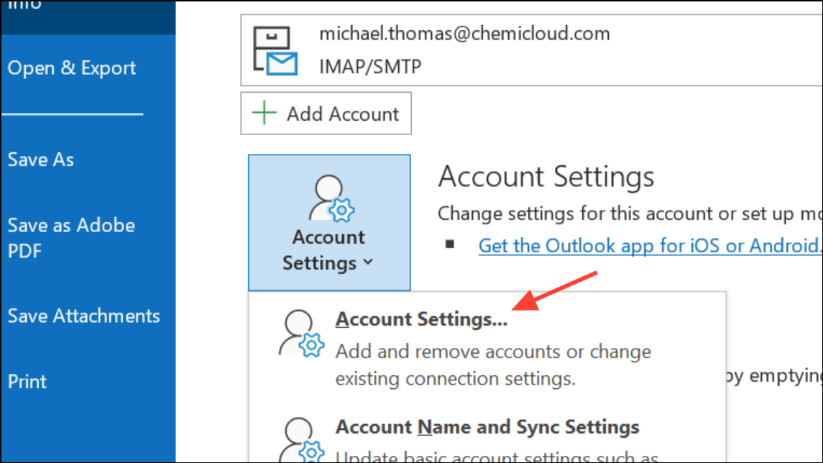Select Save as Adobe PDF option
This screenshot has height=463, width=823.
click(71, 238)
